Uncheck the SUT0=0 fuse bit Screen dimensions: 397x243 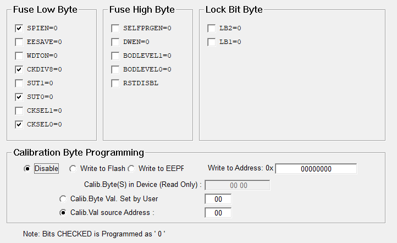pos(19,97)
